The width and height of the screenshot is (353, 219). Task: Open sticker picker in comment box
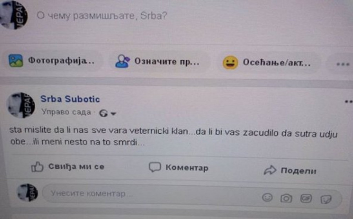point(326,199)
